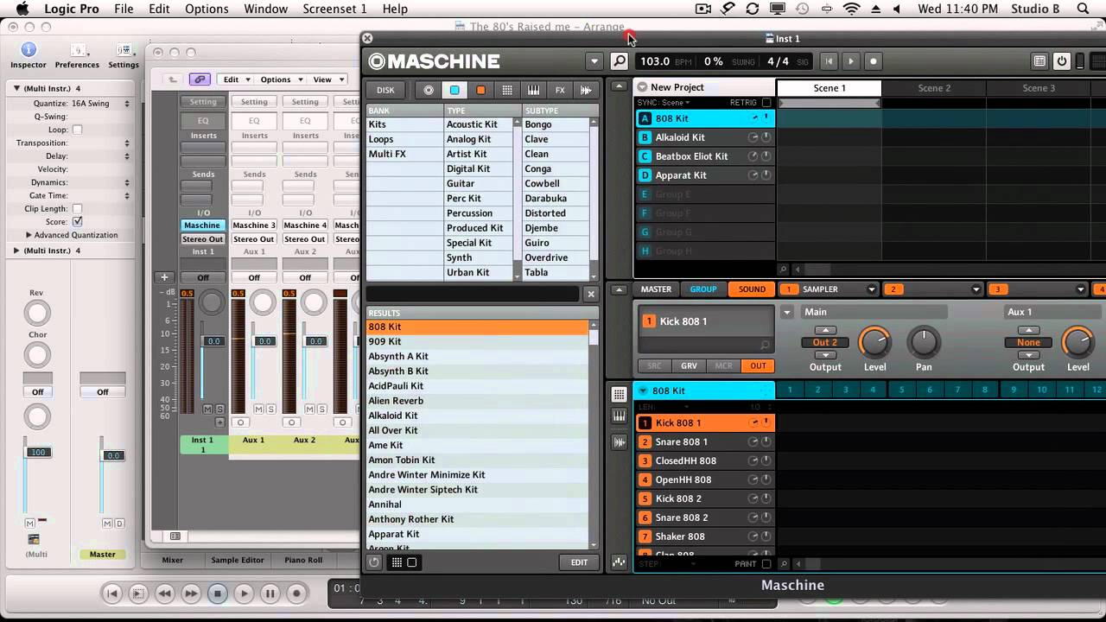Enable the RETRIG checkbox
Image resolution: width=1106 pixels, height=622 pixels.
[766, 103]
